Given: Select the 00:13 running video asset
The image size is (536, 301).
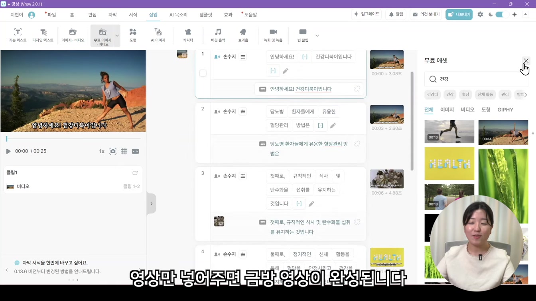Looking at the screenshot, I should (449, 132).
